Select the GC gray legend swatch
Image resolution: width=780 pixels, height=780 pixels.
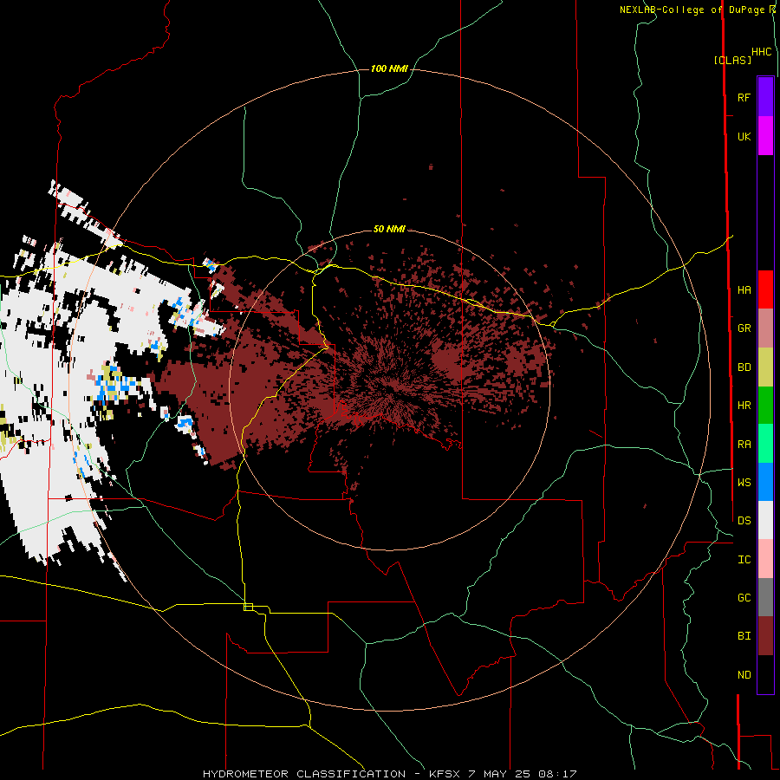click(765, 597)
